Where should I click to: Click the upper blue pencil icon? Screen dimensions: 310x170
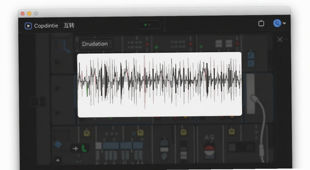(x=251, y=55)
